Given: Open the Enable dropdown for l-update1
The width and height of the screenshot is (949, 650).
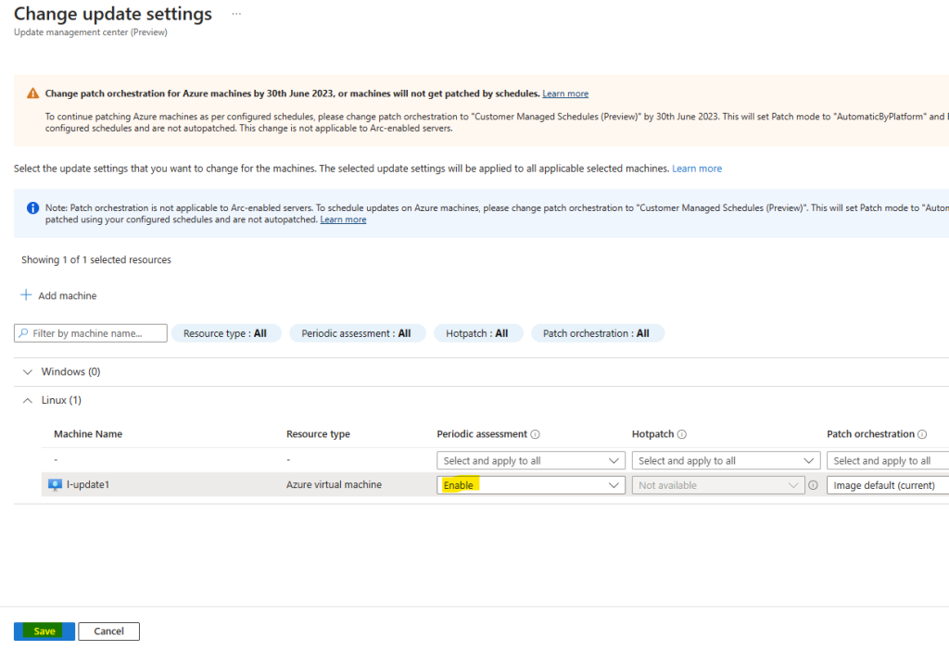Looking at the screenshot, I should tap(531, 485).
